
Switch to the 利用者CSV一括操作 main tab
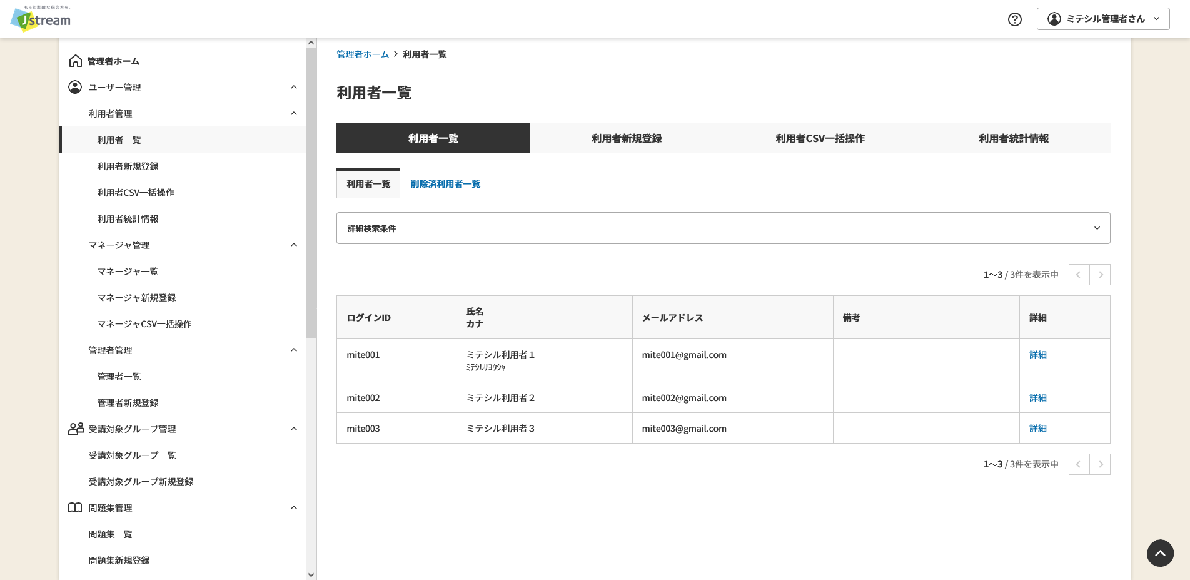pyautogui.click(x=820, y=138)
